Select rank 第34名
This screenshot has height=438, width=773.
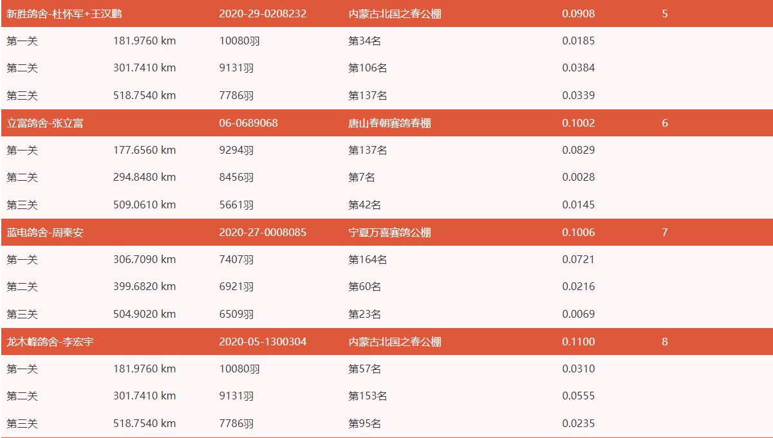click(364, 41)
